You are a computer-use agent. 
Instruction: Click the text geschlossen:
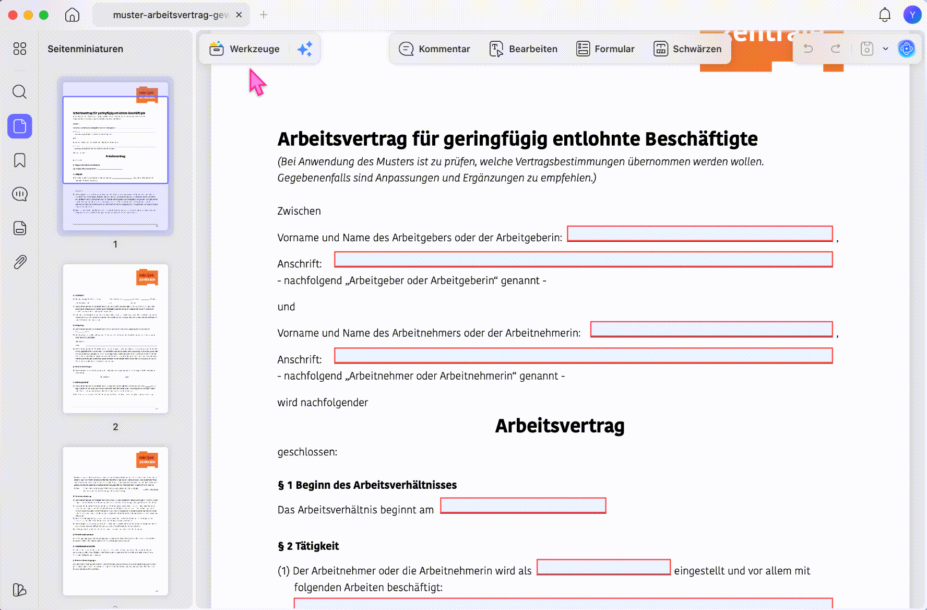[x=307, y=452]
